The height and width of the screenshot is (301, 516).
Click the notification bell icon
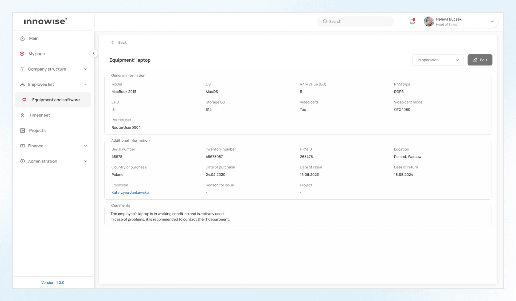click(412, 21)
